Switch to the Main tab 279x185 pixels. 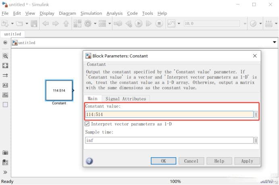point(92,99)
